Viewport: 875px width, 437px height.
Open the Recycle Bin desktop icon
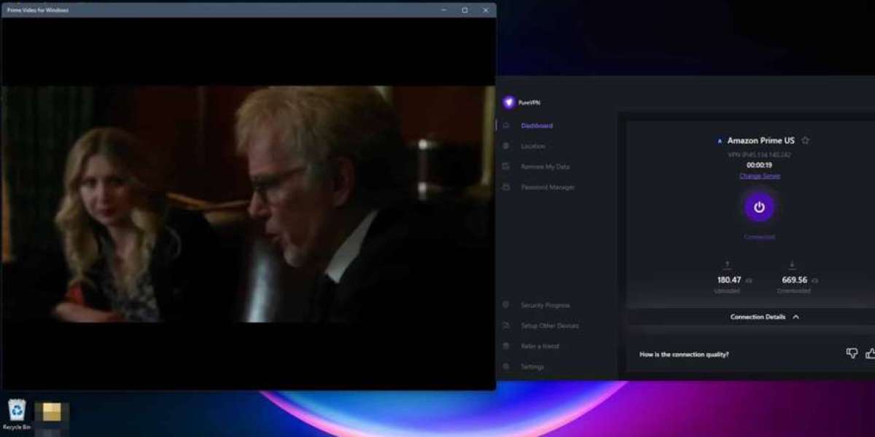pyautogui.click(x=17, y=414)
